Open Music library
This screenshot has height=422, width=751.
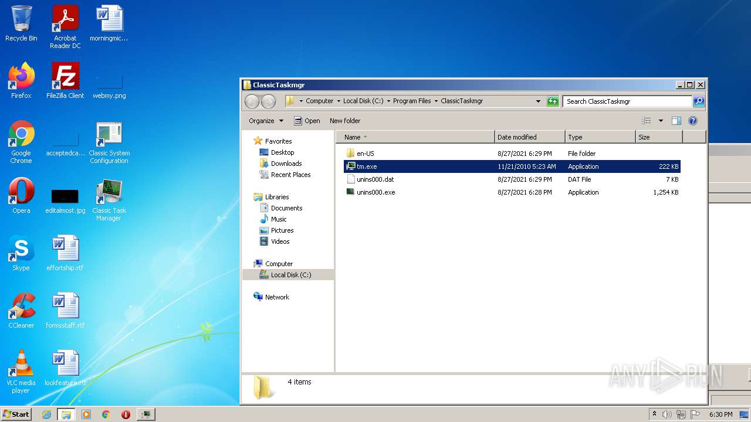[x=273, y=219]
